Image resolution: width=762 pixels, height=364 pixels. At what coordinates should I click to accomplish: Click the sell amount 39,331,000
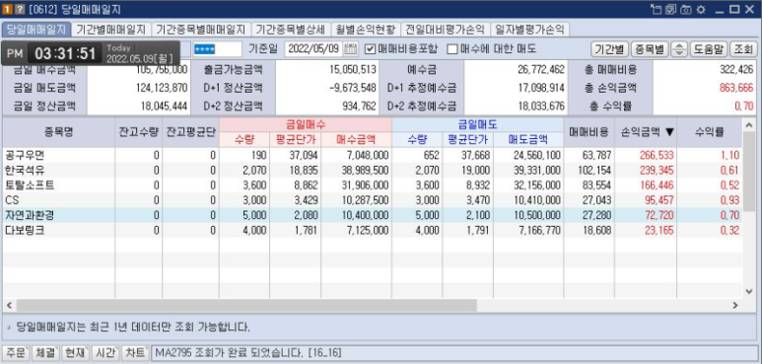pos(537,171)
